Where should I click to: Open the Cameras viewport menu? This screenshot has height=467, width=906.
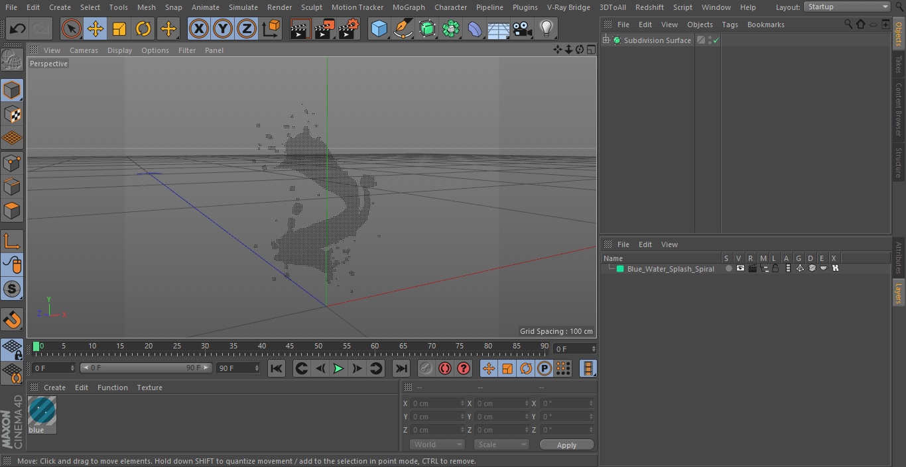point(84,50)
